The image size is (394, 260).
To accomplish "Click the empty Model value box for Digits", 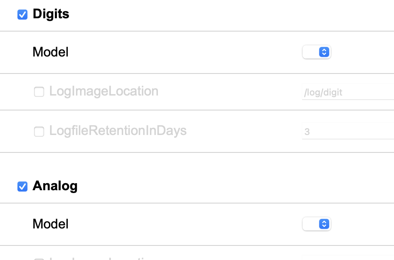I will [311, 52].
